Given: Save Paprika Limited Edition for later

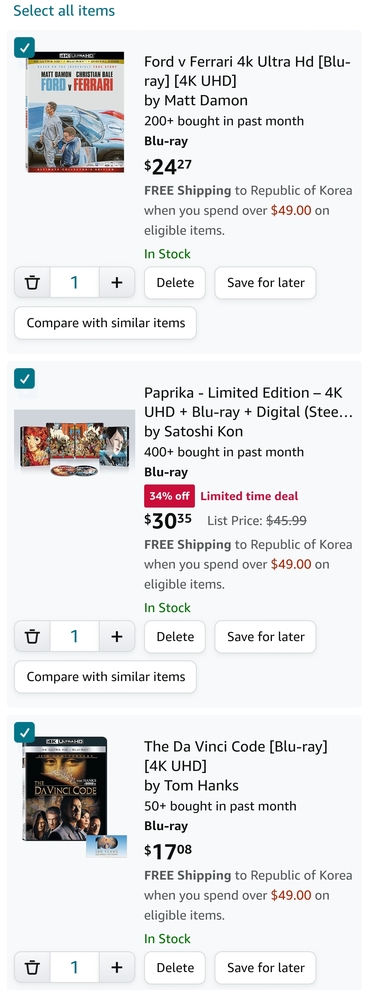Looking at the screenshot, I should click(x=265, y=636).
